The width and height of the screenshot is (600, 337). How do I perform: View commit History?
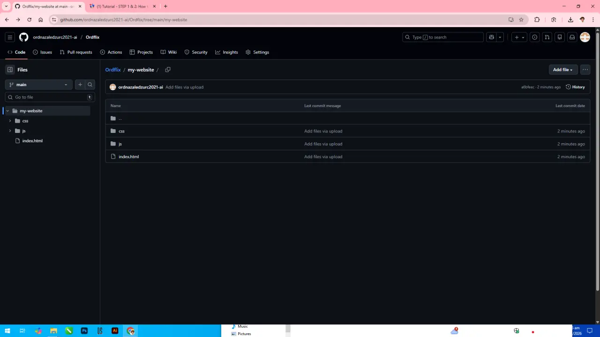576,87
